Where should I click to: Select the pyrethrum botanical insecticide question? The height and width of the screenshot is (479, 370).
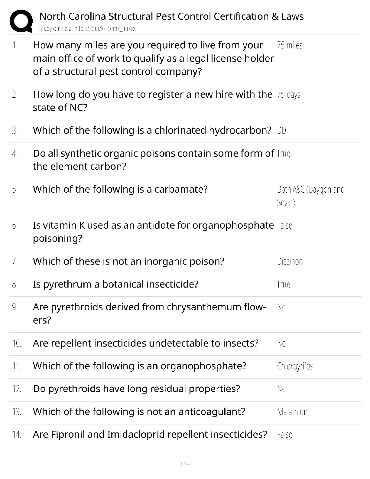(x=115, y=284)
